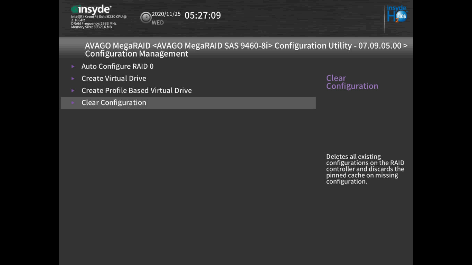
Task: Click the arrow beside highlighted Clear Configuration
Action: [73, 102]
